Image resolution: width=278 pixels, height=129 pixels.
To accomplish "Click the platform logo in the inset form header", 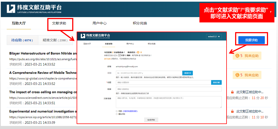I will (x=95, y=36).
